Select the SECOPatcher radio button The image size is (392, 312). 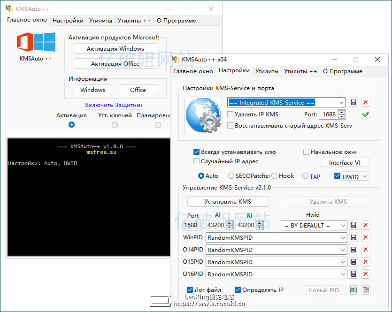point(231,176)
